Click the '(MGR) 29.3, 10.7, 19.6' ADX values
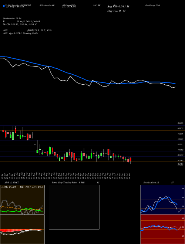 point(39,30)
